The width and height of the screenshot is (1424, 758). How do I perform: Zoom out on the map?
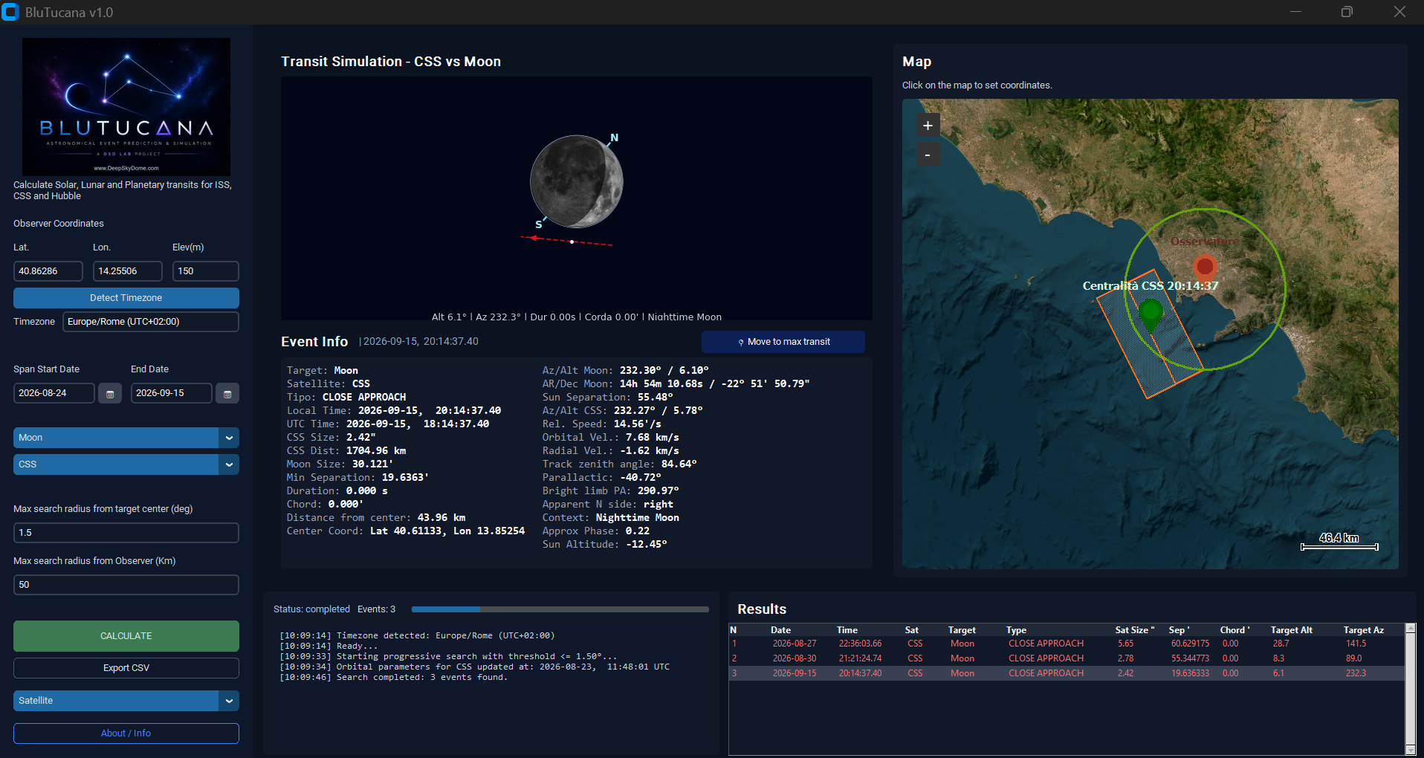[928, 155]
